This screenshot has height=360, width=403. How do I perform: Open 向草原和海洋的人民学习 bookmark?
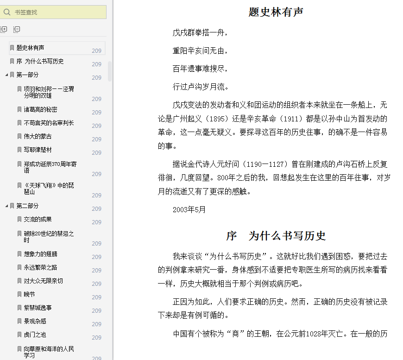(49, 352)
